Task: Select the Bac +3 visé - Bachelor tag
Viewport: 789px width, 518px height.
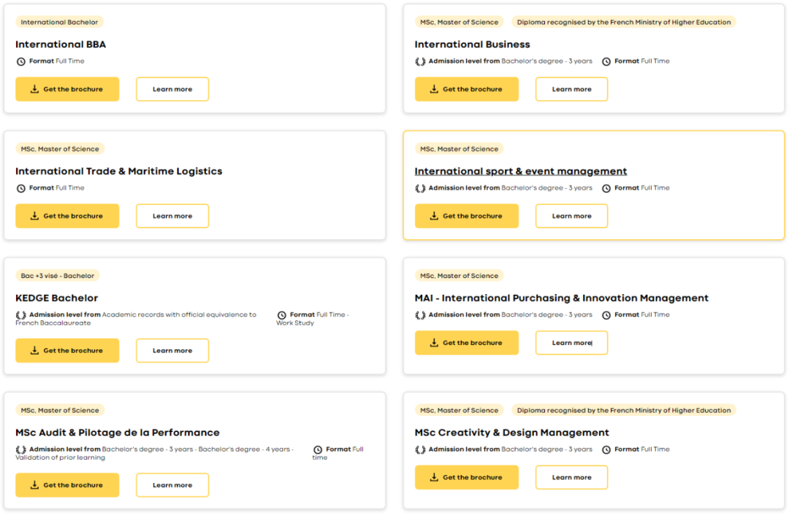Action: [x=58, y=276]
